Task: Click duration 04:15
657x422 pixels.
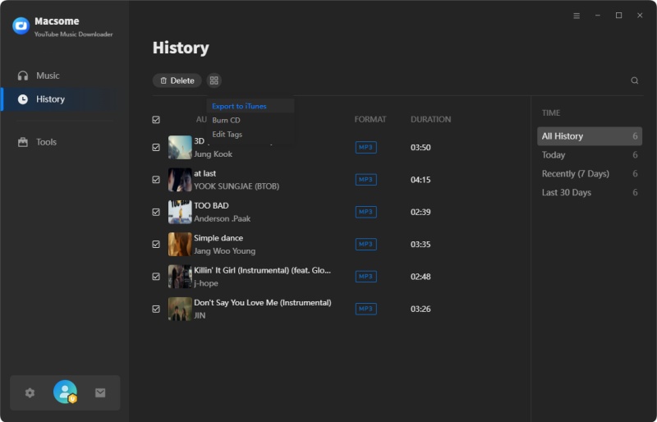Action: 420,180
